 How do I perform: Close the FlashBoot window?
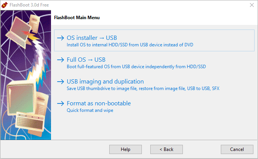[251, 5]
